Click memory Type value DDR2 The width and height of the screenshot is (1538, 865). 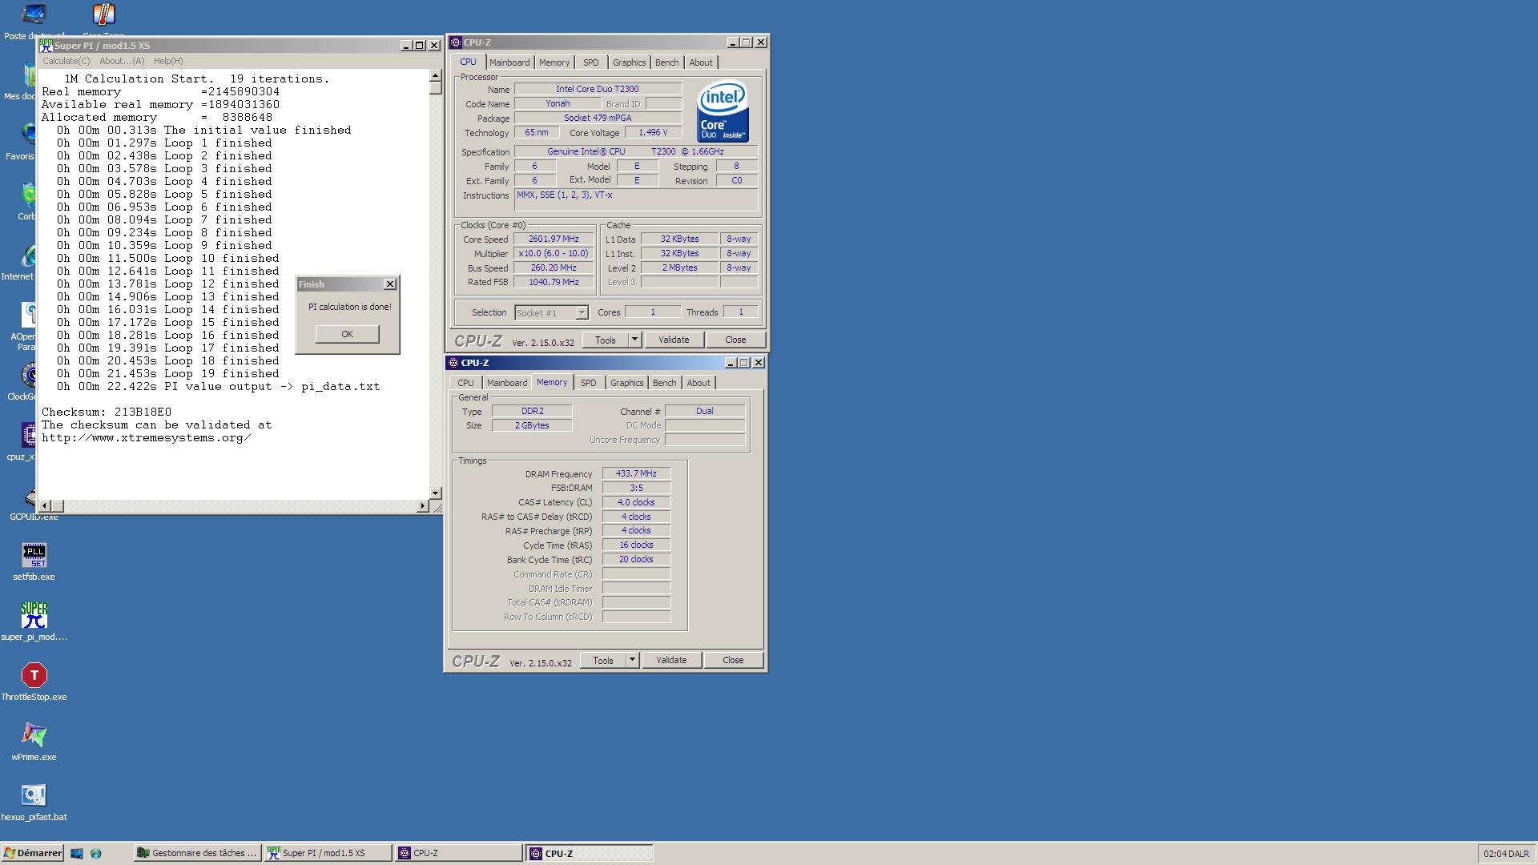pyautogui.click(x=532, y=411)
